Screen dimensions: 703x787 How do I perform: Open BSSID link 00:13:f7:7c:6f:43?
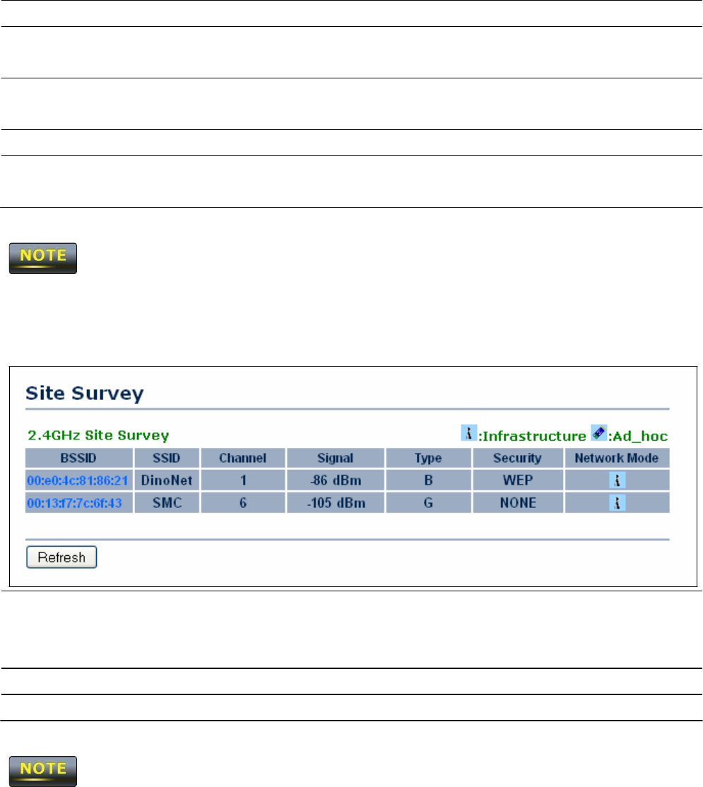point(74,503)
